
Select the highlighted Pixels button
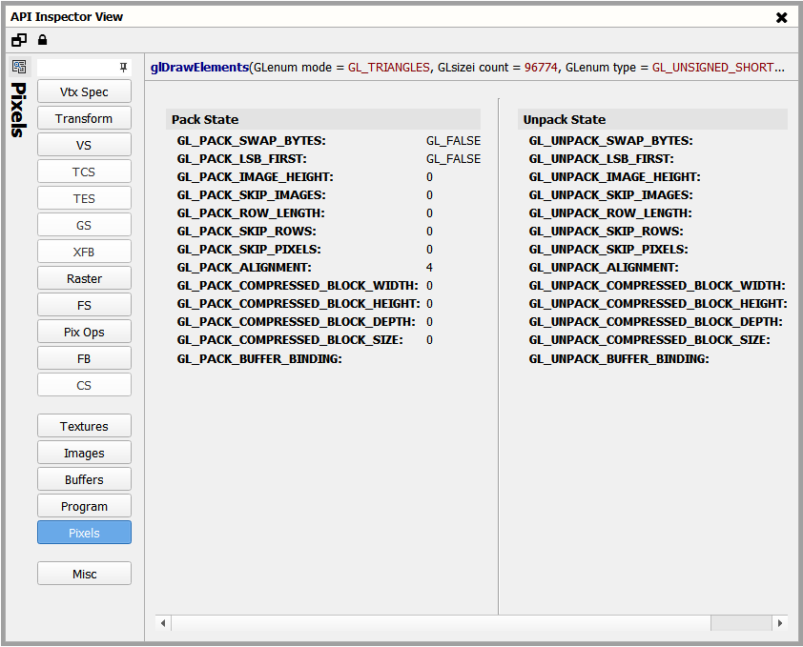pos(84,533)
